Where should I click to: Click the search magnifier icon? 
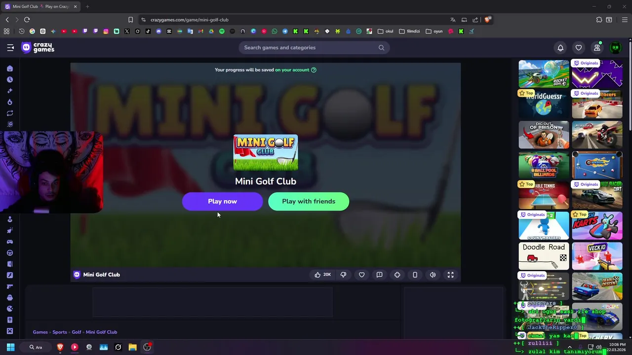tap(381, 48)
